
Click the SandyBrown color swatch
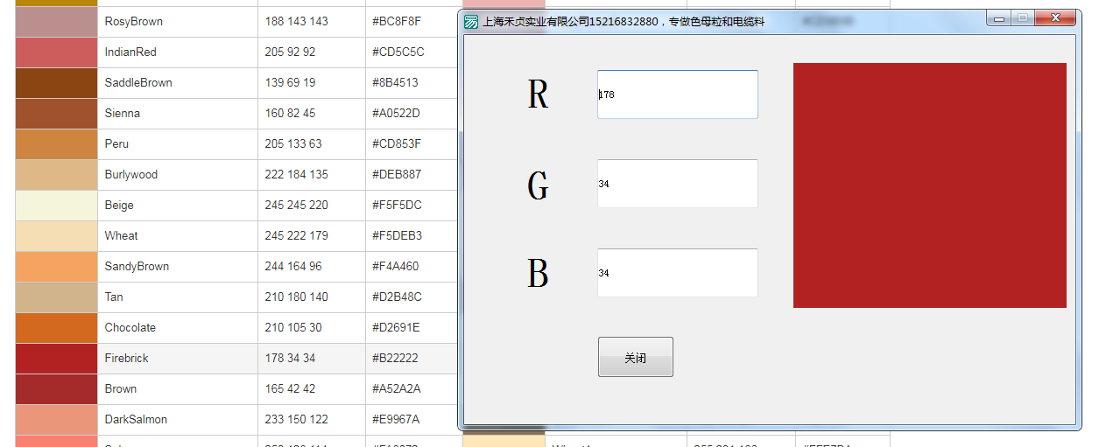click(56, 267)
